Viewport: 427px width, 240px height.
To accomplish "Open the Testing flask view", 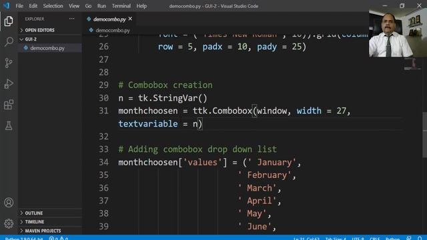I will click(x=9, y=126).
